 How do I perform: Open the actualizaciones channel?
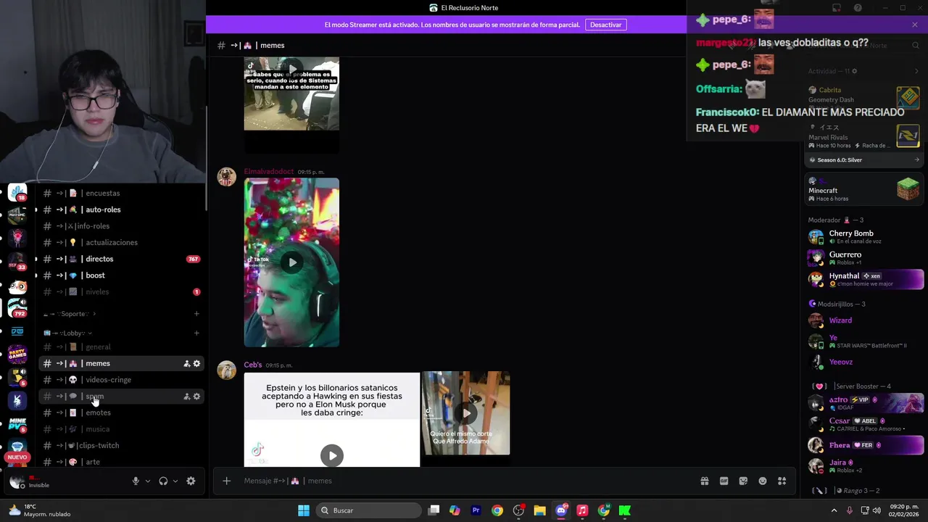pos(120,243)
